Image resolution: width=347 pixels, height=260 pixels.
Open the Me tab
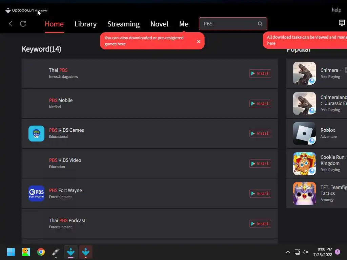[184, 24]
